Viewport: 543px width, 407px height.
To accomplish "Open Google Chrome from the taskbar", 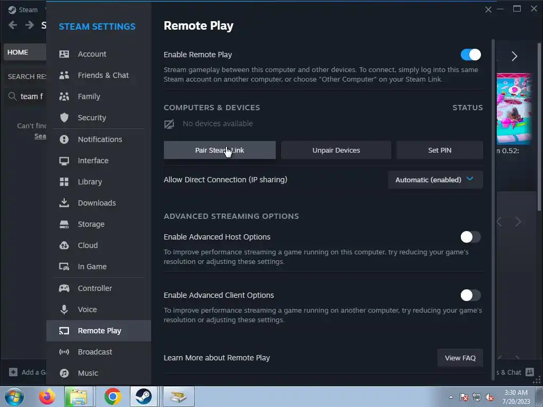I will pyautogui.click(x=112, y=396).
